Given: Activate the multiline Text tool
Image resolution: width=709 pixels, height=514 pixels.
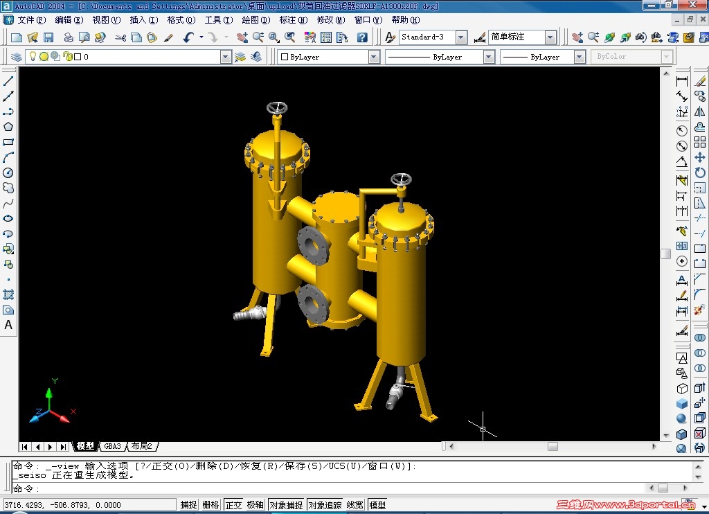Looking at the screenshot, I should 8,325.
